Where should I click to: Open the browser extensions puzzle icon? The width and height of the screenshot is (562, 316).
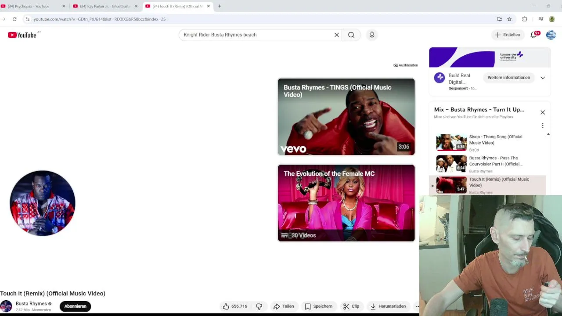[x=525, y=19]
